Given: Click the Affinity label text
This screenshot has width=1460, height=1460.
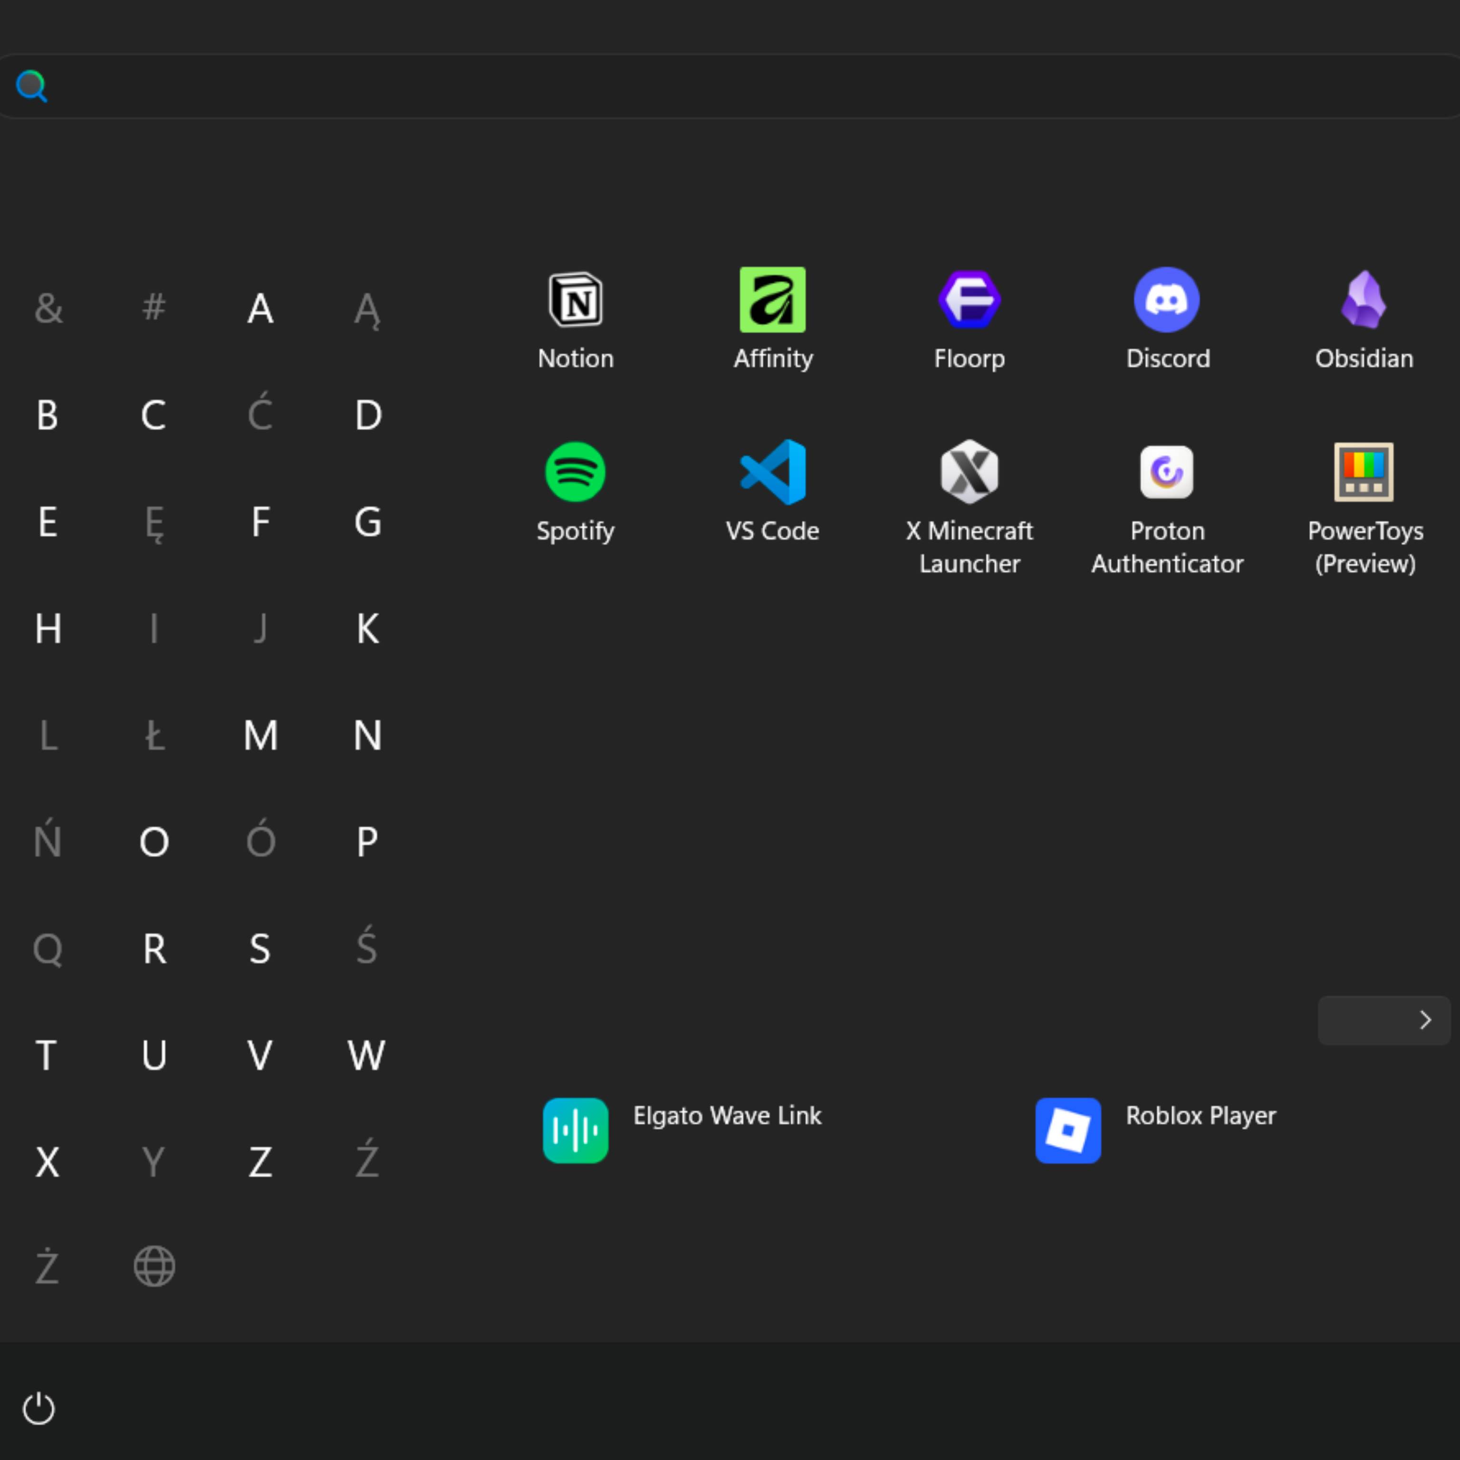Looking at the screenshot, I should (x=773, y=359).
